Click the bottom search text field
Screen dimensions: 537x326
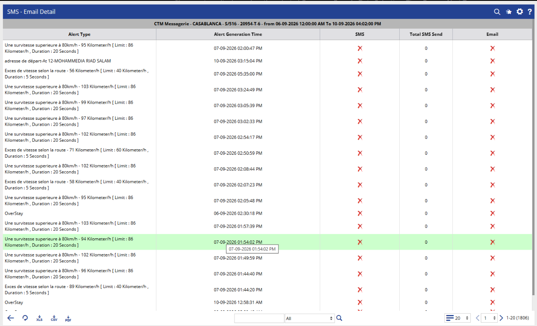click(259, 318)
